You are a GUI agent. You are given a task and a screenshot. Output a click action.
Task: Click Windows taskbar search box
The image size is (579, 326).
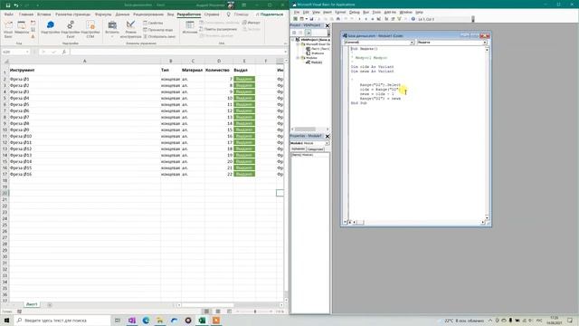click(62, 320)
